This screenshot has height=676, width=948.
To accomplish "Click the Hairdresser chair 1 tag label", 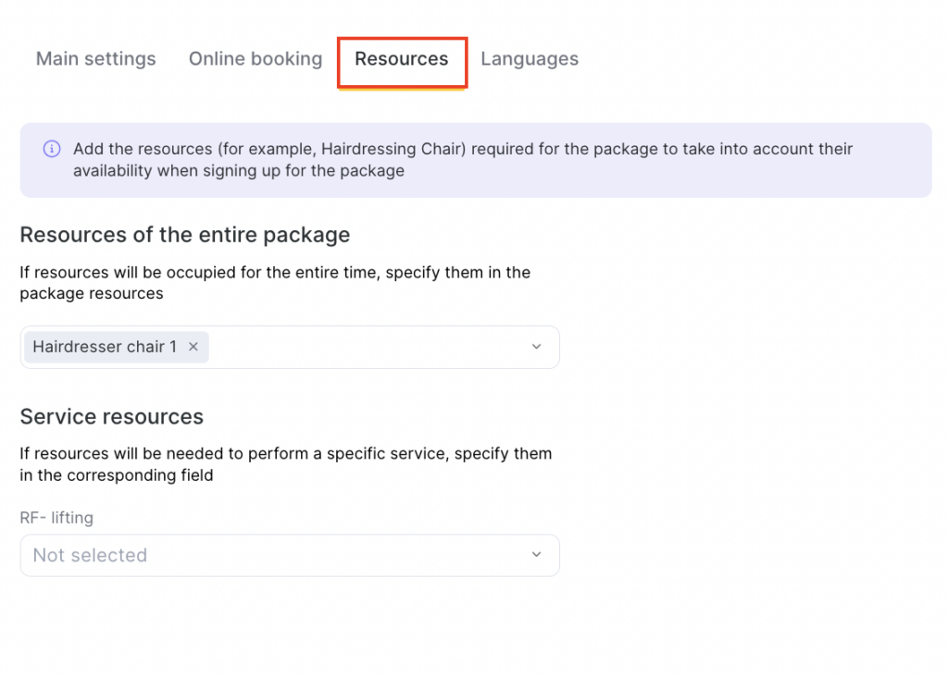I will (x=104, y=347).
